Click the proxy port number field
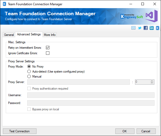 point(143,82)
